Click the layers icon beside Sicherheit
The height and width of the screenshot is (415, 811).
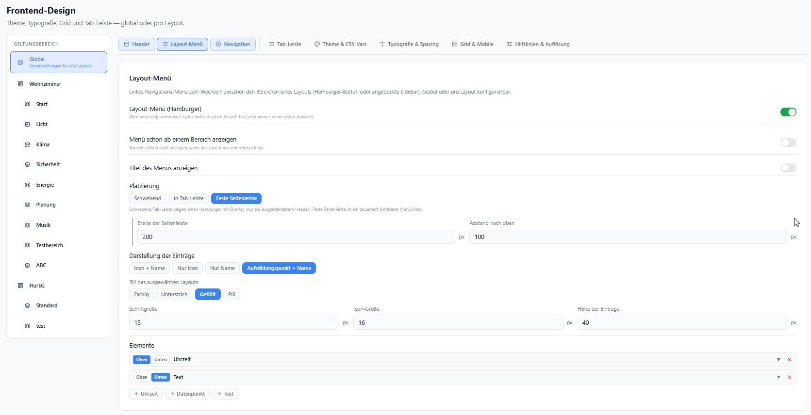click(27, 164)
